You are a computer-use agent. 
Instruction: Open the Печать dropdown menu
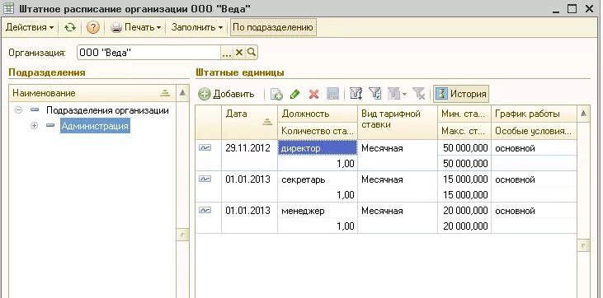(135, 28)
